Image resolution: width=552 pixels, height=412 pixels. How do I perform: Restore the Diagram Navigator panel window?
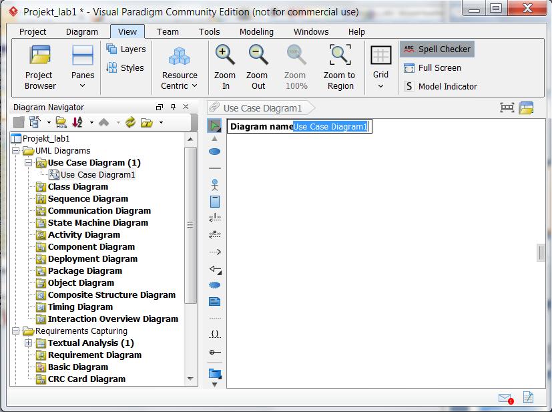(x=160, y=107)
